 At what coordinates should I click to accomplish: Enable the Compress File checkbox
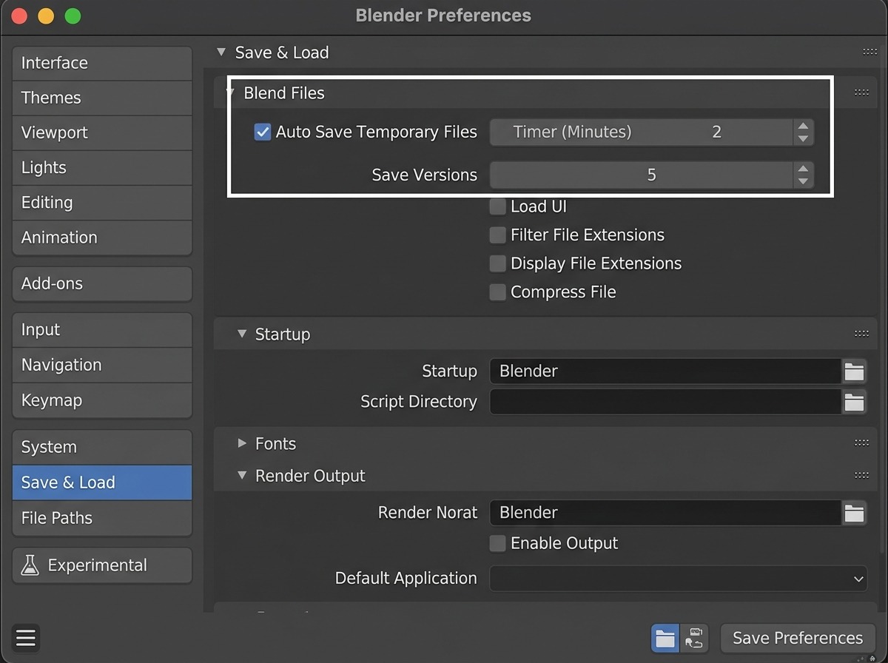tap(498, 292)
